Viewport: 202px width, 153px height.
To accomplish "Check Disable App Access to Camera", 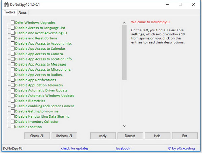I will tap(13, 54).
